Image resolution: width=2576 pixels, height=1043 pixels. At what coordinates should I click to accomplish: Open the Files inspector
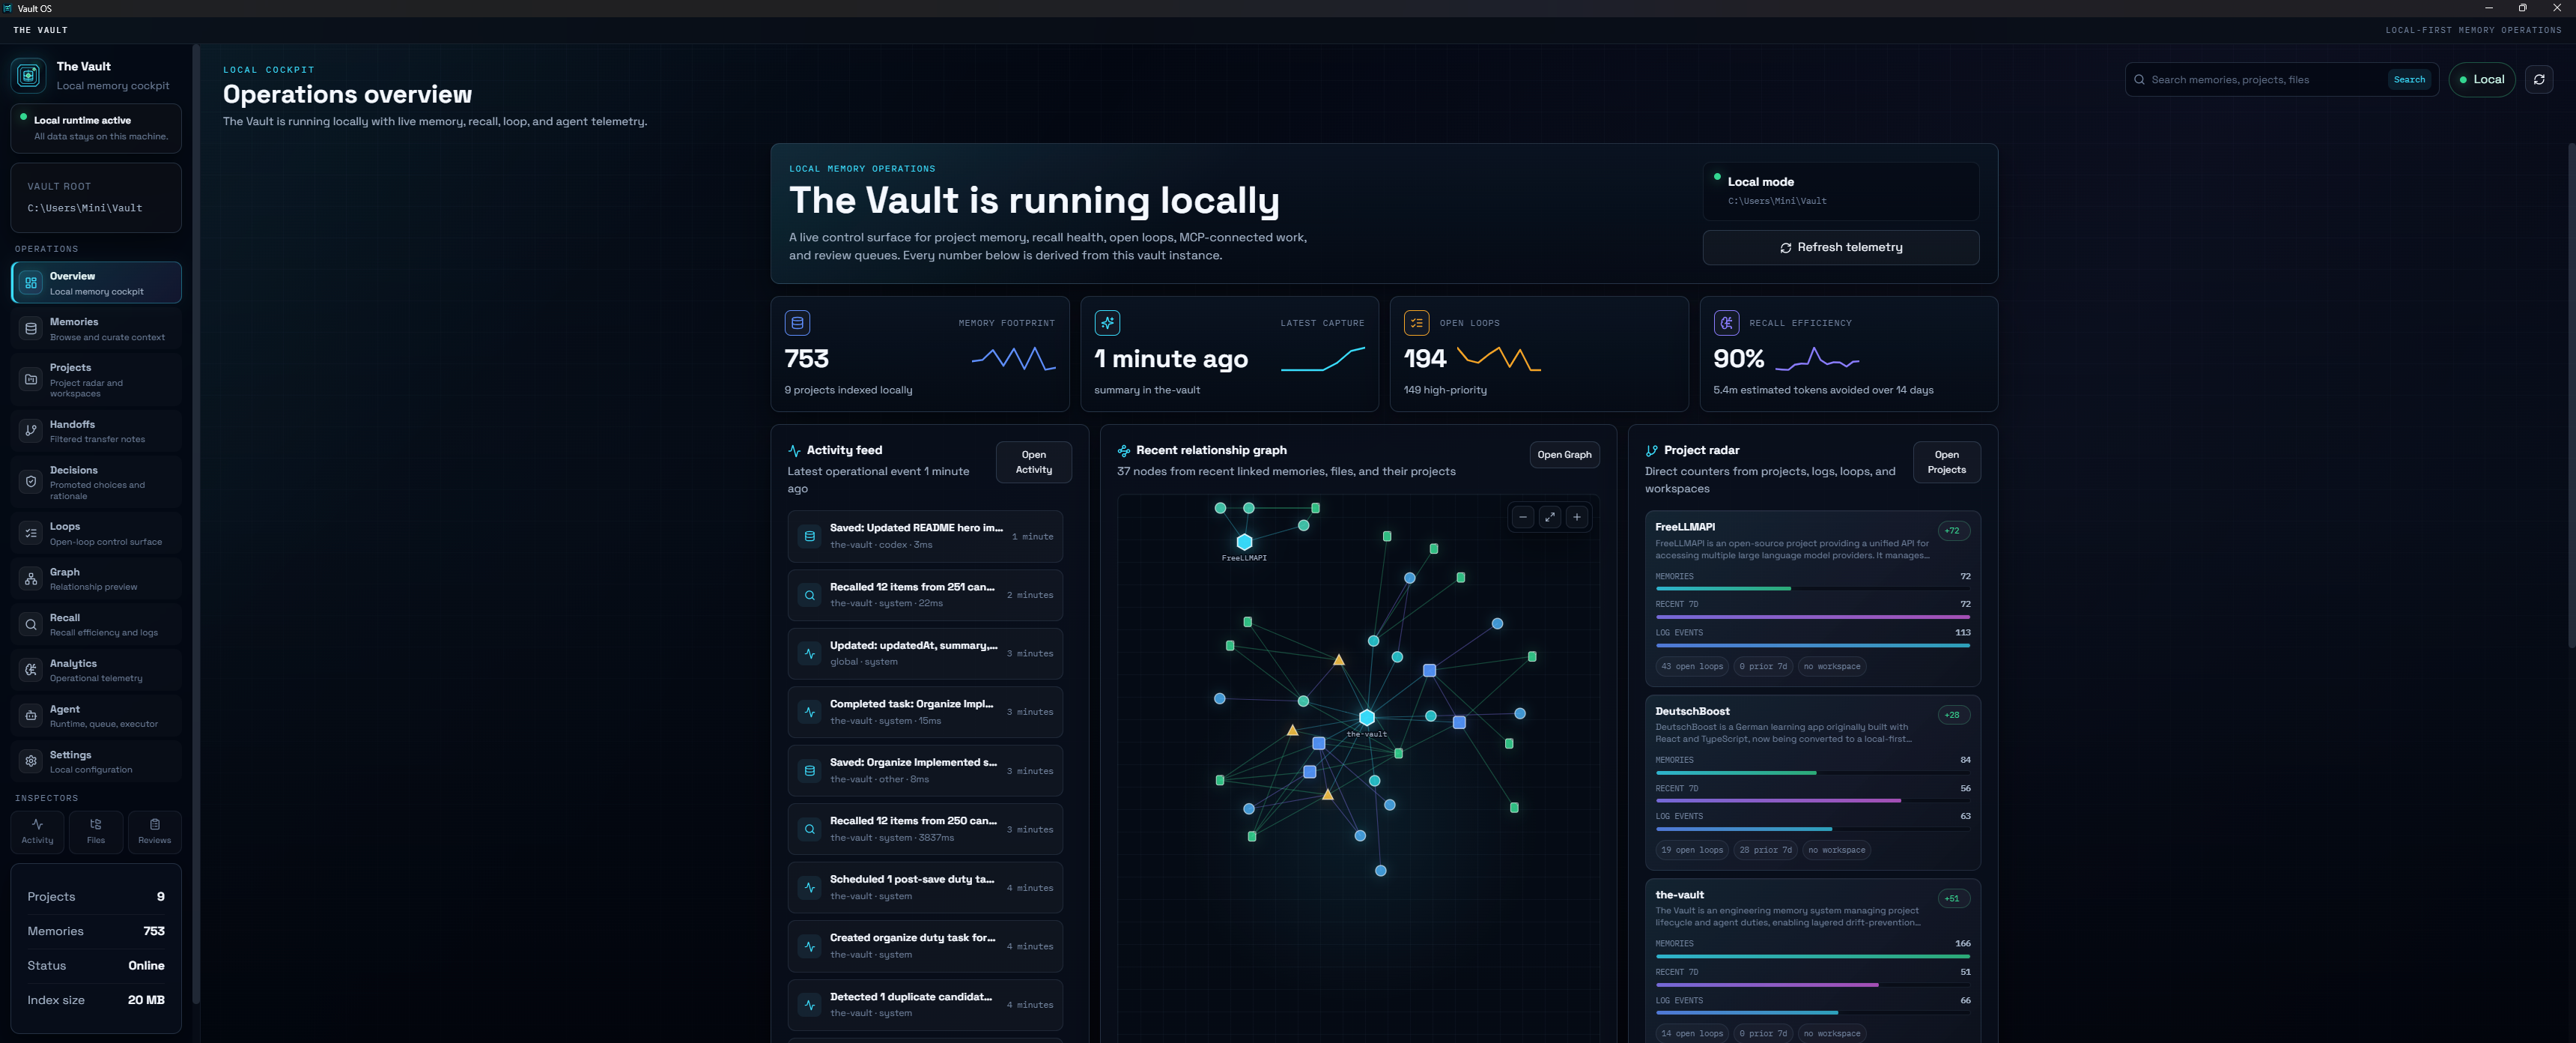tap(96, 832)
